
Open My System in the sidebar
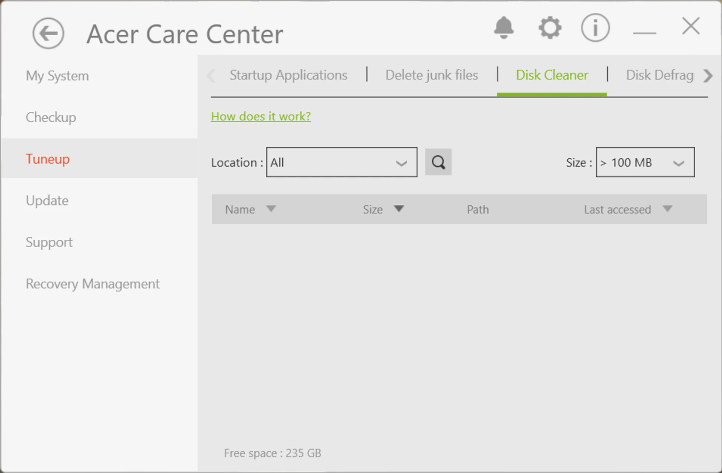[x=57, y=76]
